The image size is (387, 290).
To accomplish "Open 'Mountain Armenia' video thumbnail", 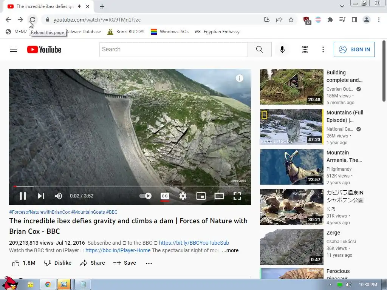I will (x=291, y=167).
